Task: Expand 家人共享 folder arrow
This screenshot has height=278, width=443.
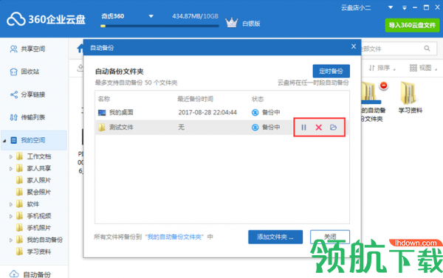Action: tap(11, 168)
